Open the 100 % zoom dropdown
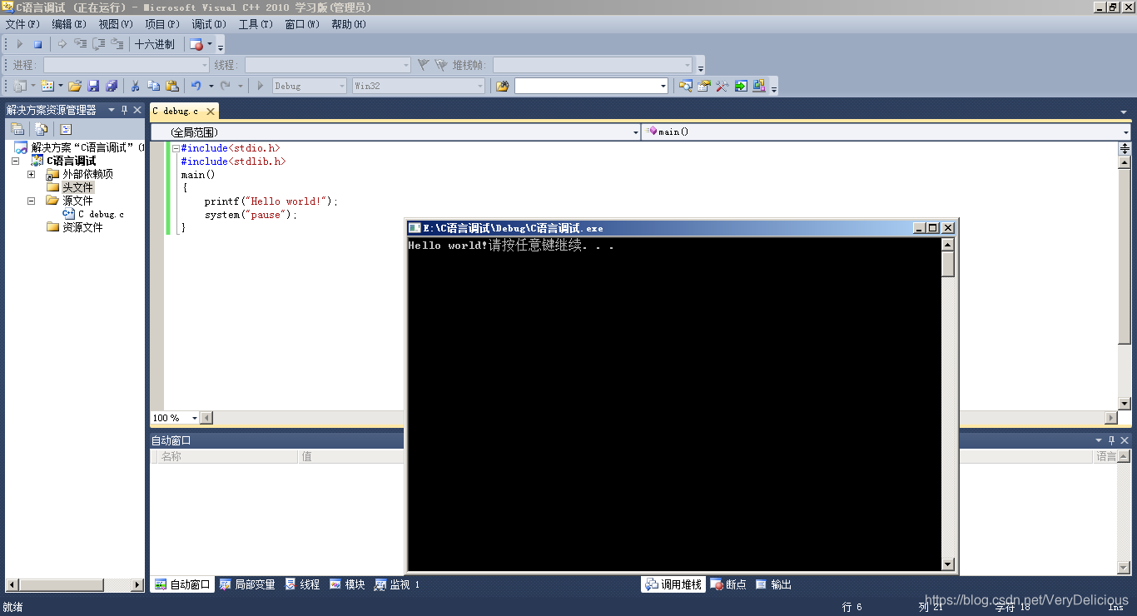The height and width of the screenshot is (616, 1137). [195, 418]
